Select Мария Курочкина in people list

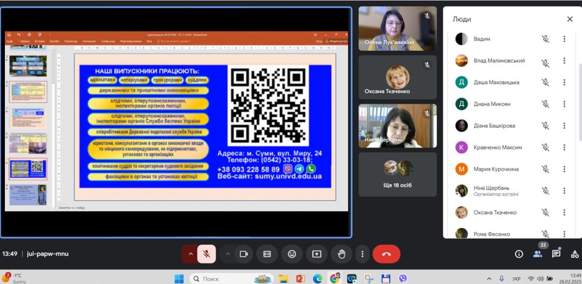pos(496,169)
